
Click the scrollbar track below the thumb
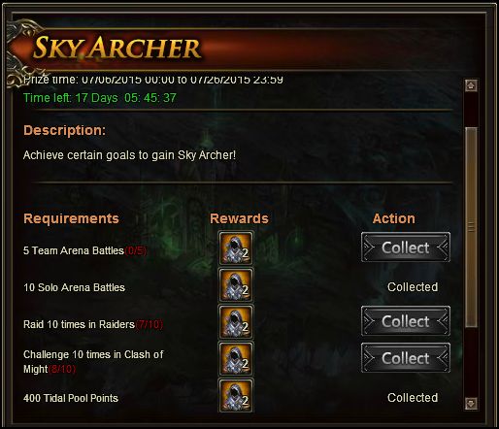(x=471, y=362)
